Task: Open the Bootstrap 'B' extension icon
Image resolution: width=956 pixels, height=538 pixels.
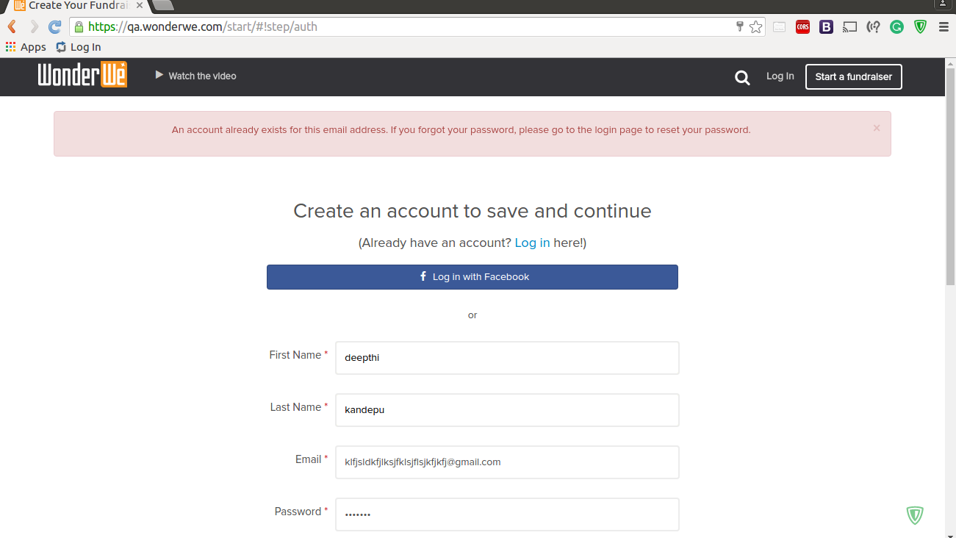Action: click(826, 27)
